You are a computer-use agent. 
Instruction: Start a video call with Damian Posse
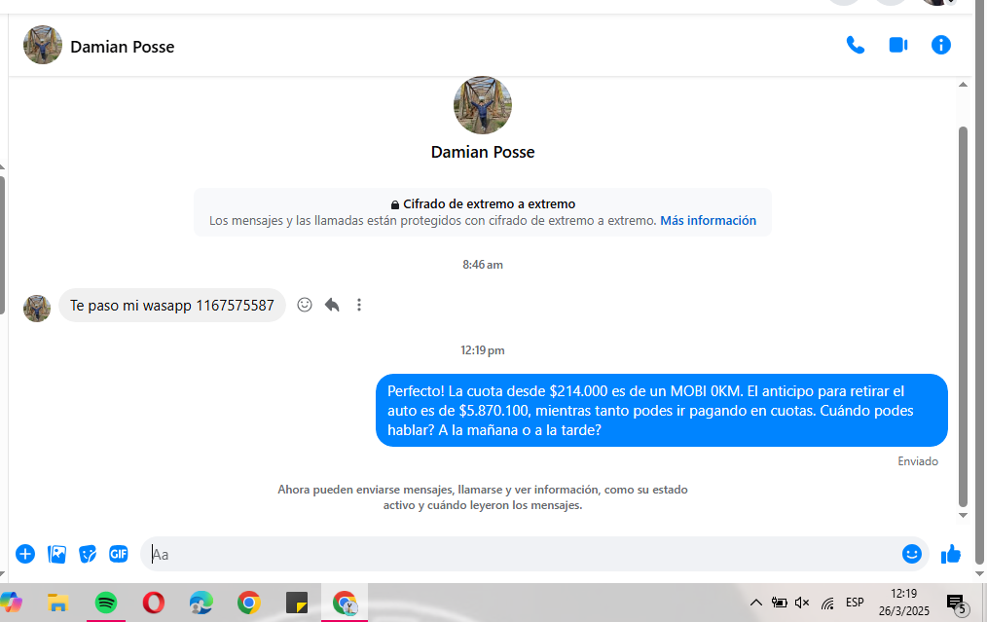tap(898, 46)
